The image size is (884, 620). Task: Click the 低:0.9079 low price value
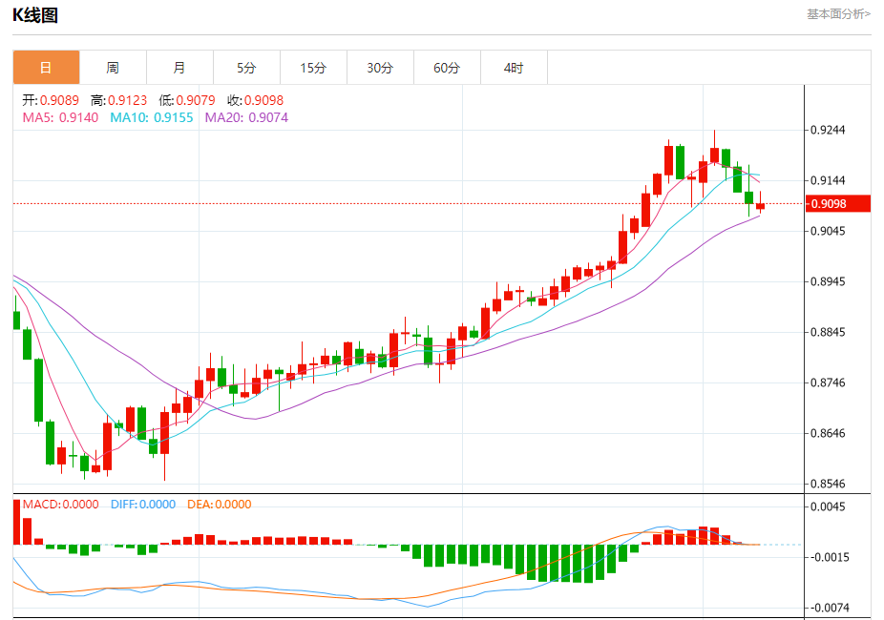(x=187, y=100)
